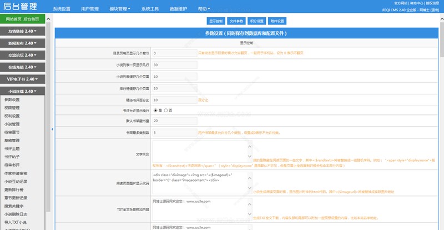The image size is (444, 230).
Task: Focus the 小说列表一页显示几行 input field
Action: [175, 65]
